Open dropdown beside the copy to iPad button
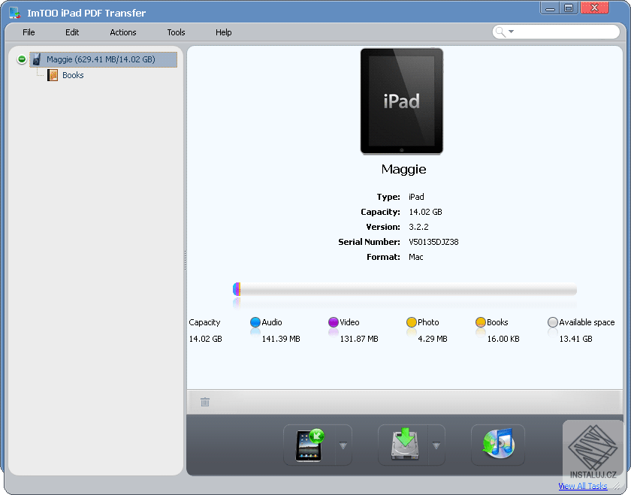The width and height of the screenshot is (631, 495). click(343, 445)
